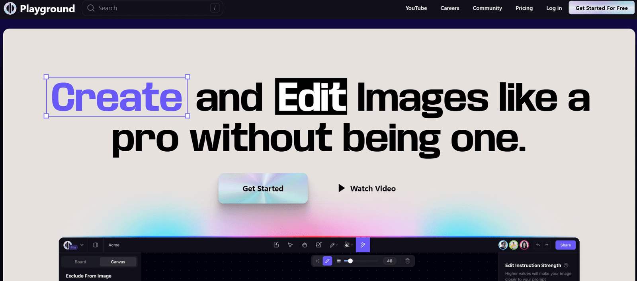Click the holographic Get Started button
637x281 pixels.
pyautogui.click(x=263, y=188)
